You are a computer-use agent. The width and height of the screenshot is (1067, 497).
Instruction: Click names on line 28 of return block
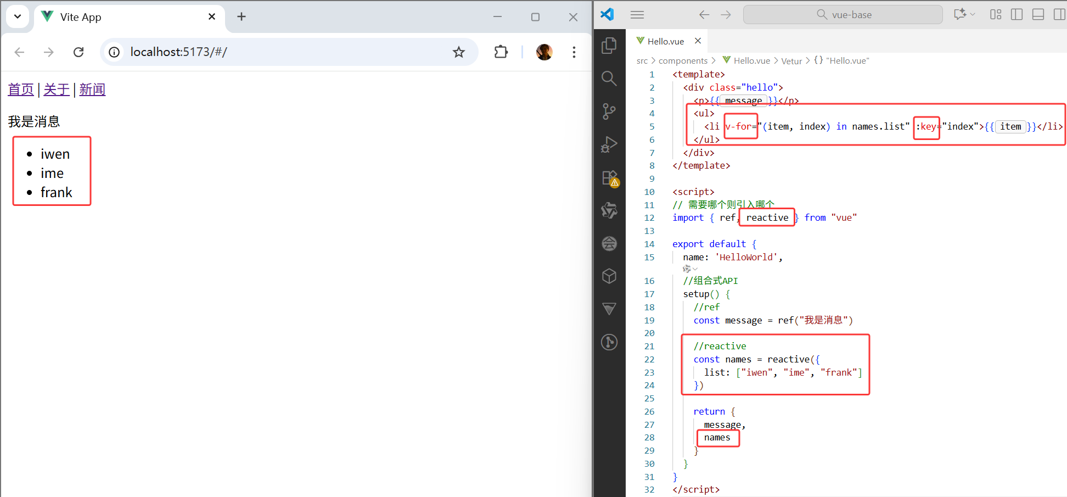pos(717,438)
